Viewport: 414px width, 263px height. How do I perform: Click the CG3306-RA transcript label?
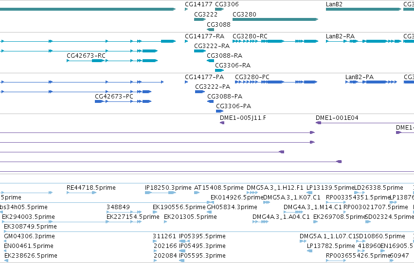pos(233,66)
